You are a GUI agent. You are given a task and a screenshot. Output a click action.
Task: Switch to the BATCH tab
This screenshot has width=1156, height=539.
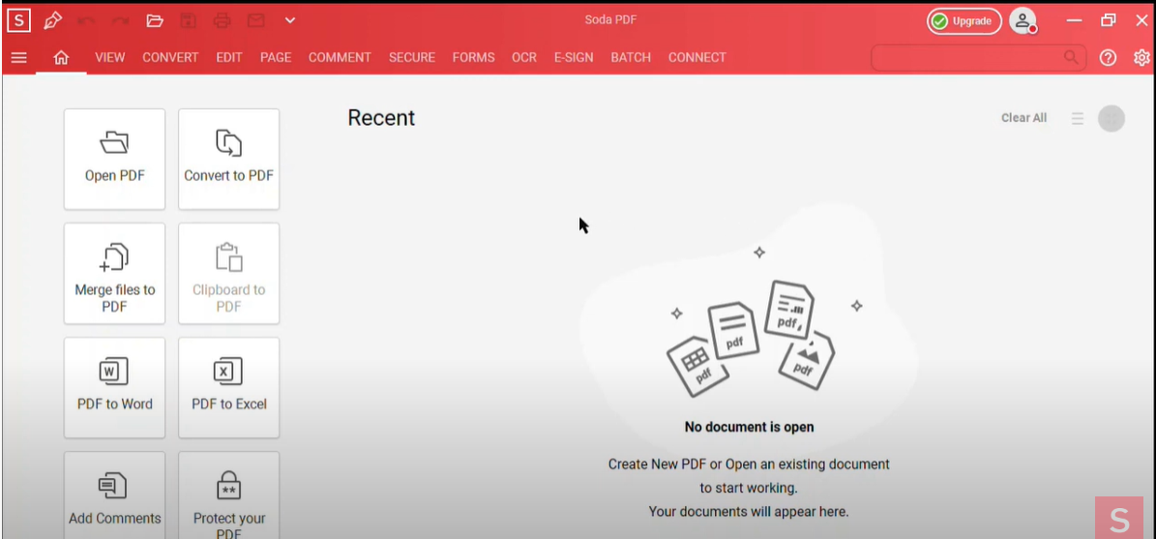click(x=631, y=57)
